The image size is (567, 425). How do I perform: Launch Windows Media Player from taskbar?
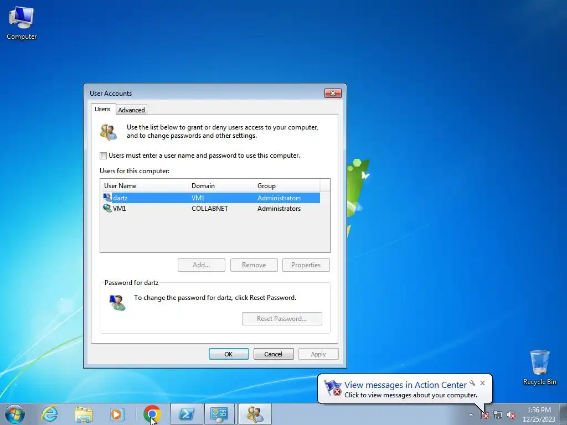[x=117, y=414]
